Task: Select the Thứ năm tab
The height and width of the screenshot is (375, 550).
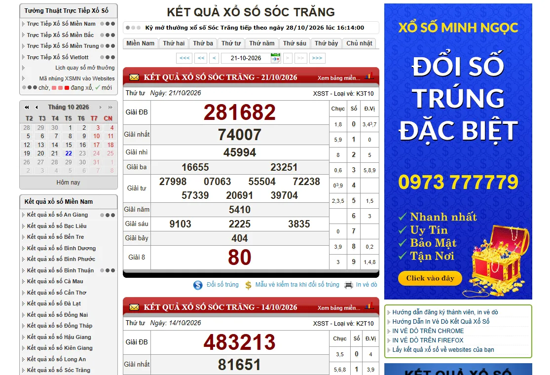Action: point(261,43)
